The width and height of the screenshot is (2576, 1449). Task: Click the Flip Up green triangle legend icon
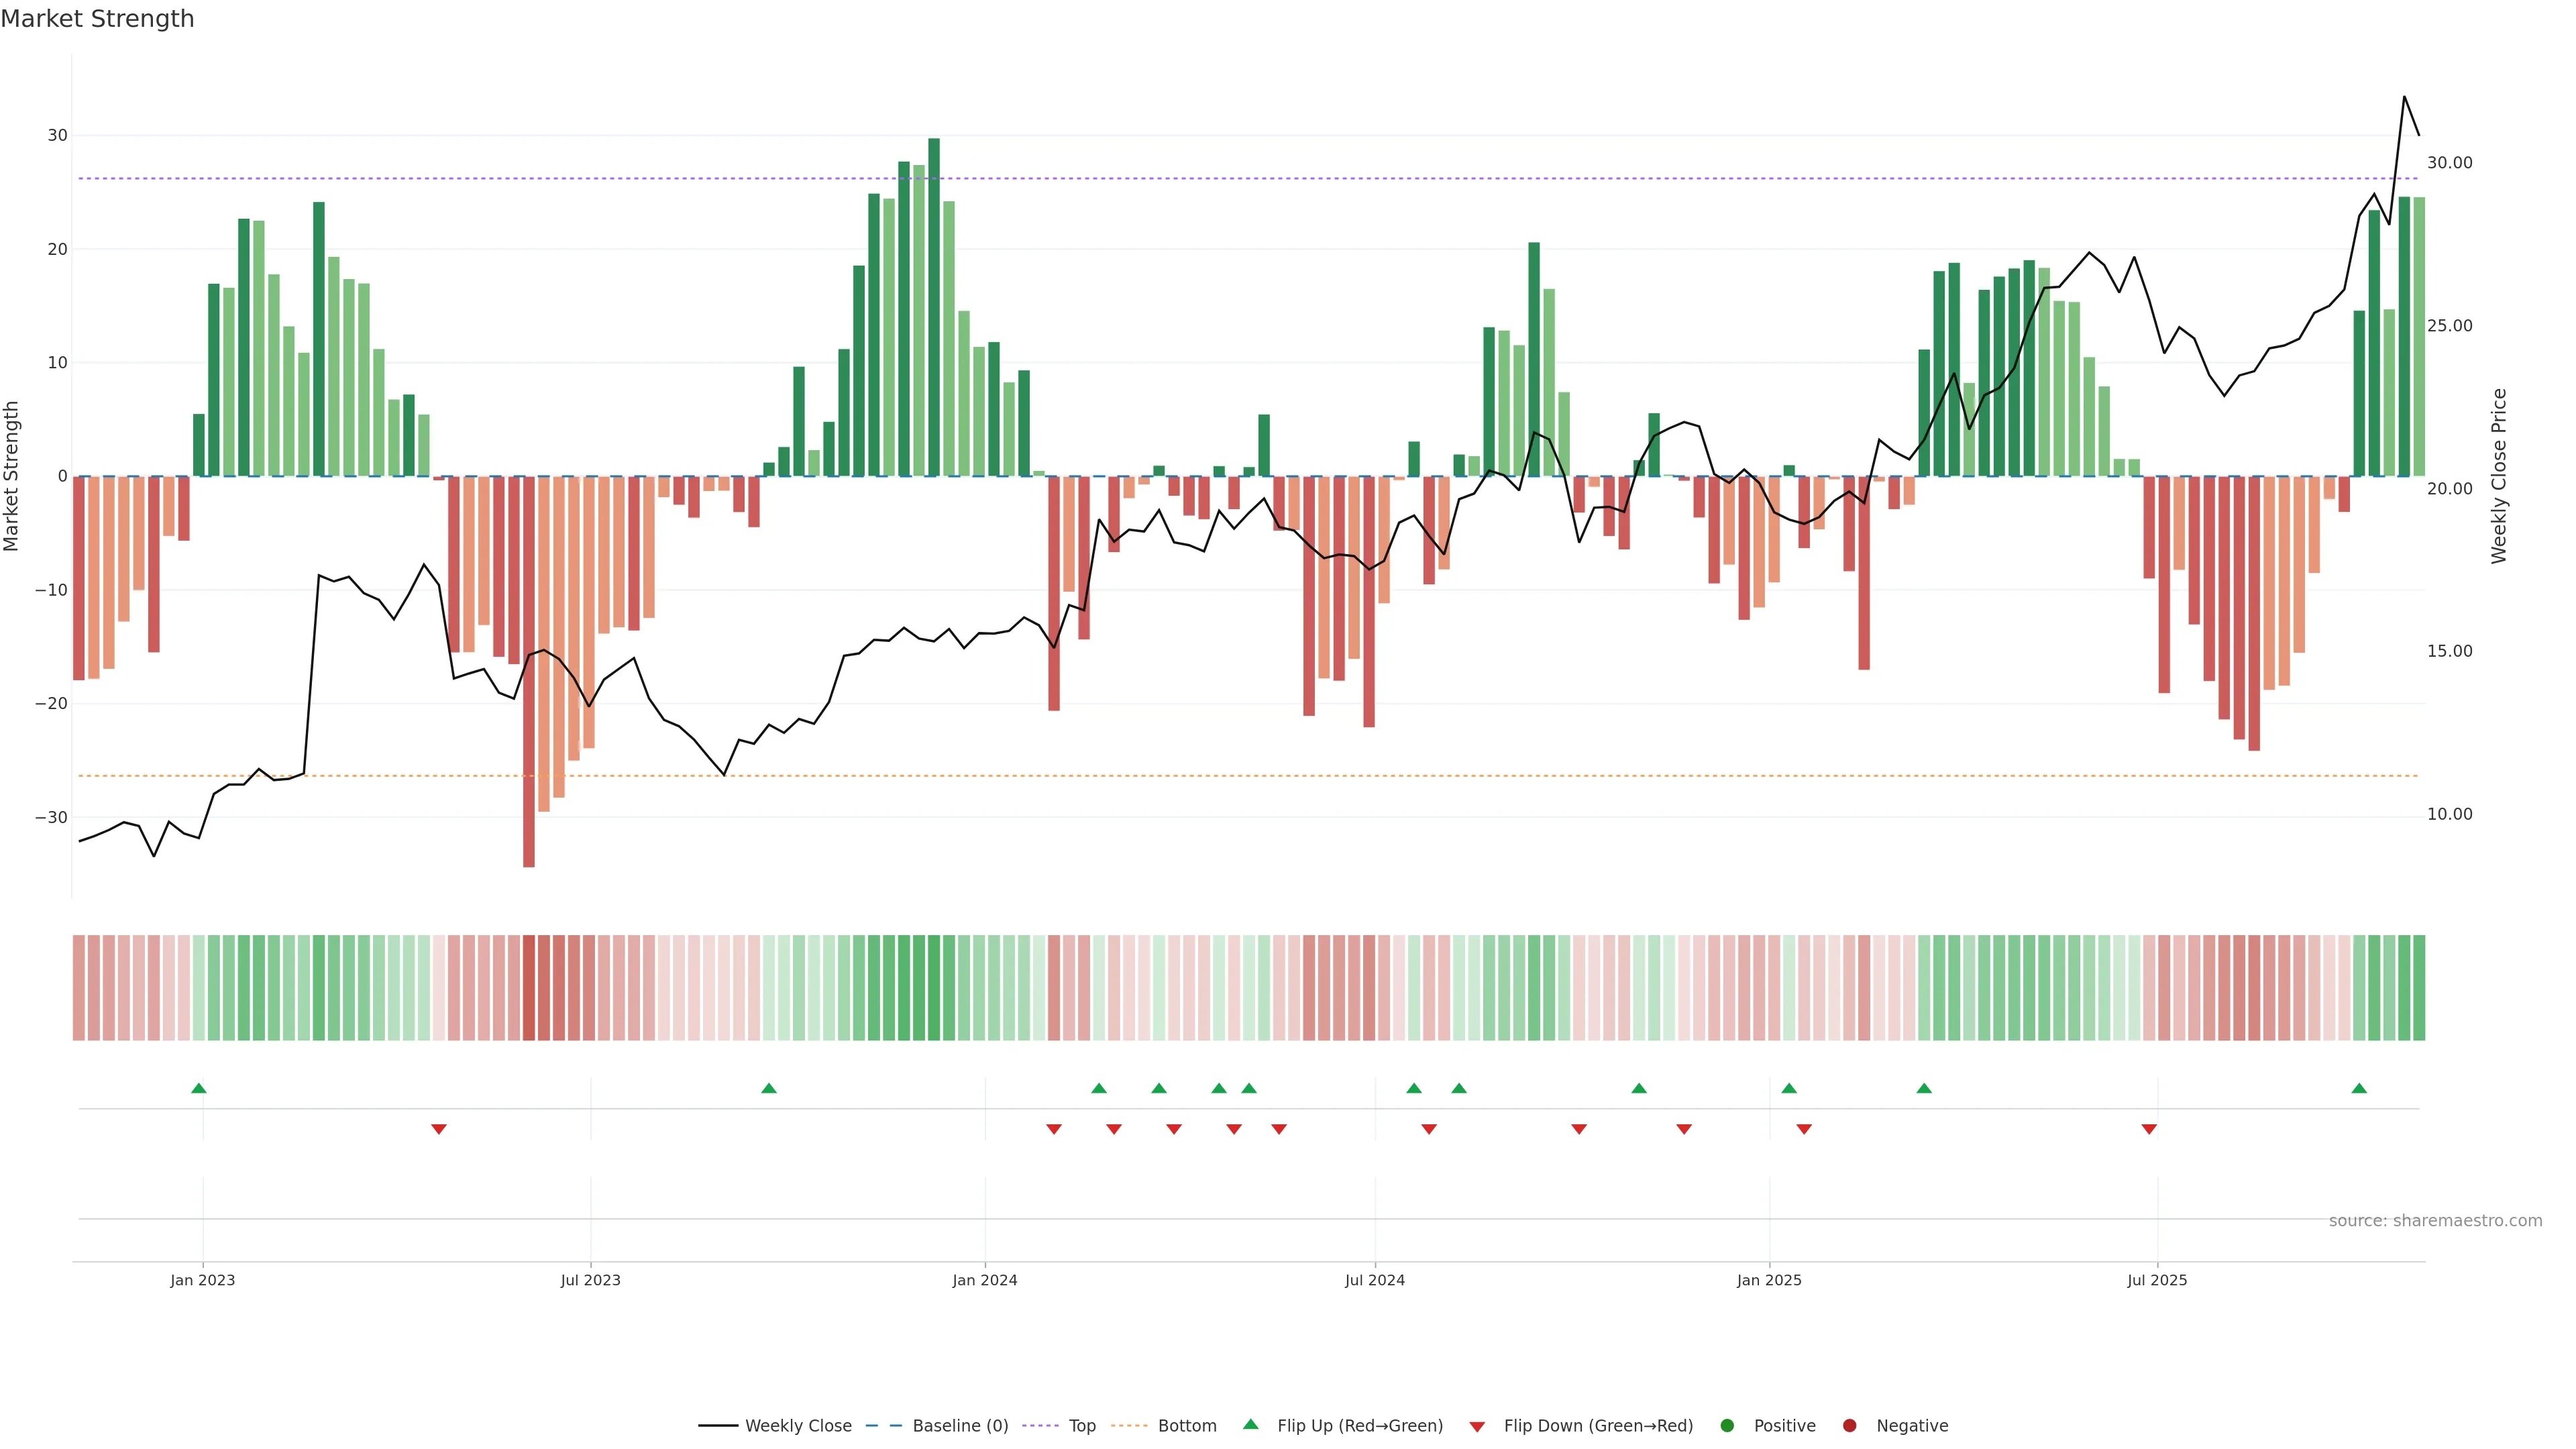click(1250, 1425)
